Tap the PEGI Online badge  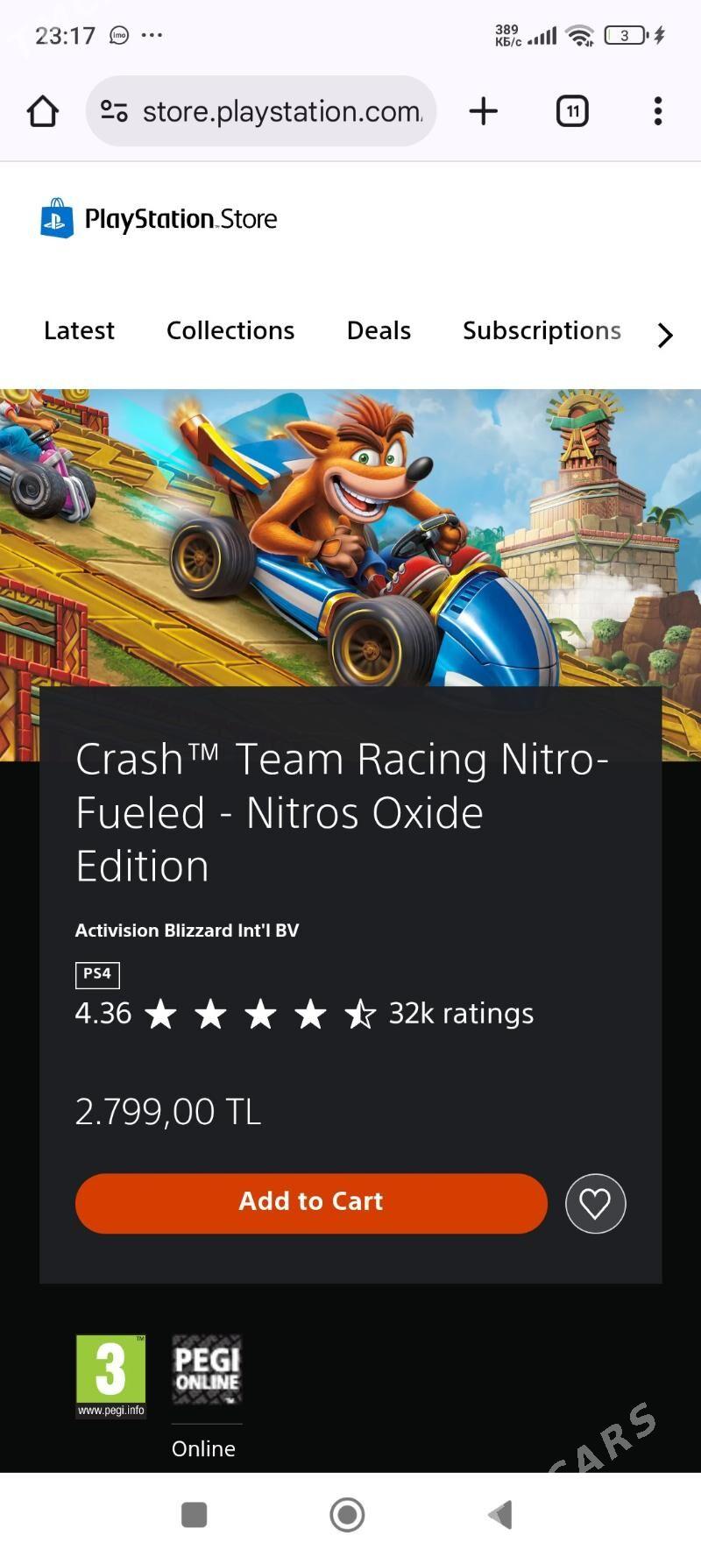[x=206, y=1369]
